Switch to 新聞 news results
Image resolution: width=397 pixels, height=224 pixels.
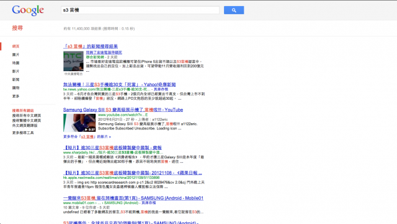pyautogui.click(x=16, y=80)
